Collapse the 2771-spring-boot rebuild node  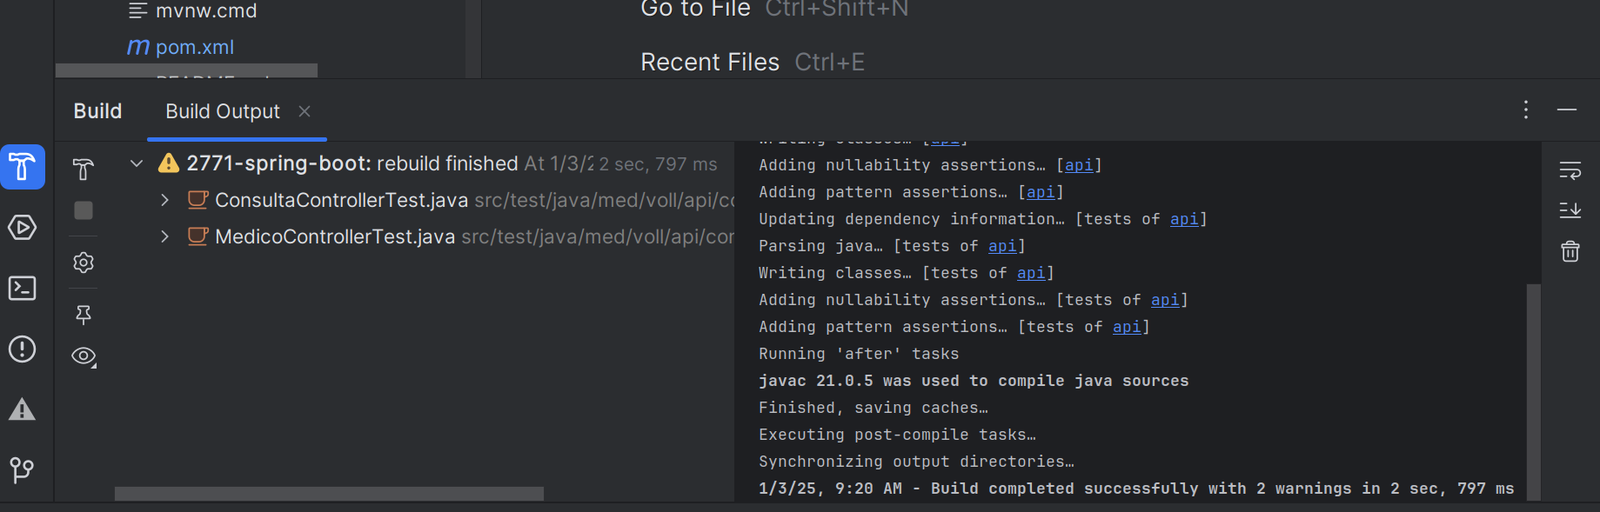tap(137, 163)
